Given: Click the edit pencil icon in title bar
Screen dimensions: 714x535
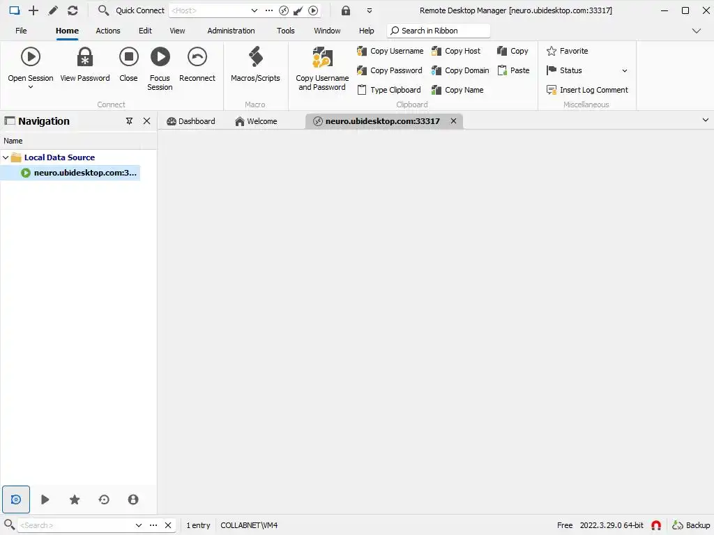Looking at the screenshot, I should pyautogui.click(x=53, y=10).
